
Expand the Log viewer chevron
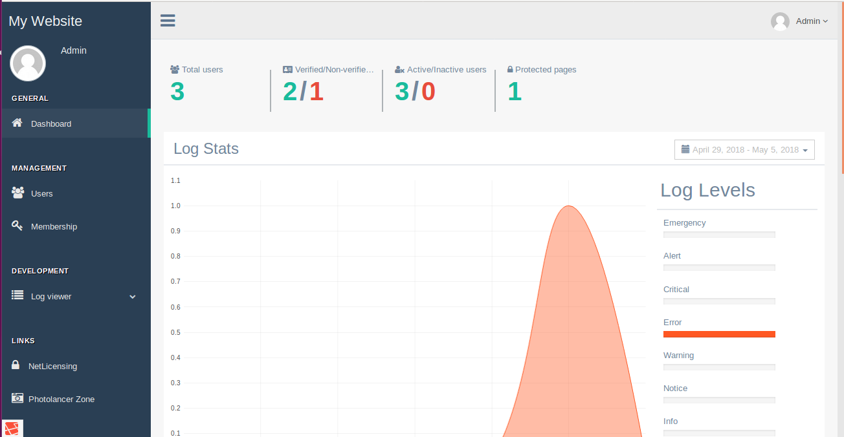click(133, 297)
